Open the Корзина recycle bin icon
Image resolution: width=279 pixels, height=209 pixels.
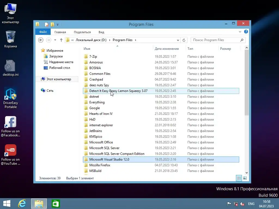(11, 39)
